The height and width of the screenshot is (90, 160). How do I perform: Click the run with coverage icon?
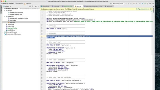(x=131, y=3)
